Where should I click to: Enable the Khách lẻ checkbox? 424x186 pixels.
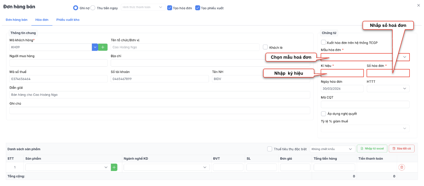point(265,47)
